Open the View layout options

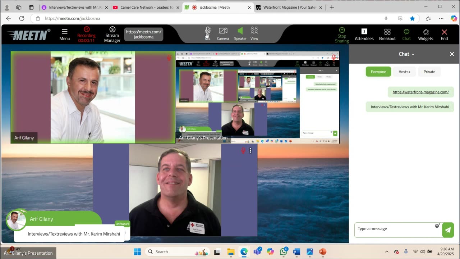pos(254,33)
